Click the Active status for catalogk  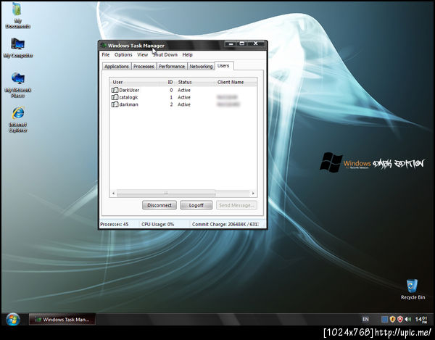184,97
